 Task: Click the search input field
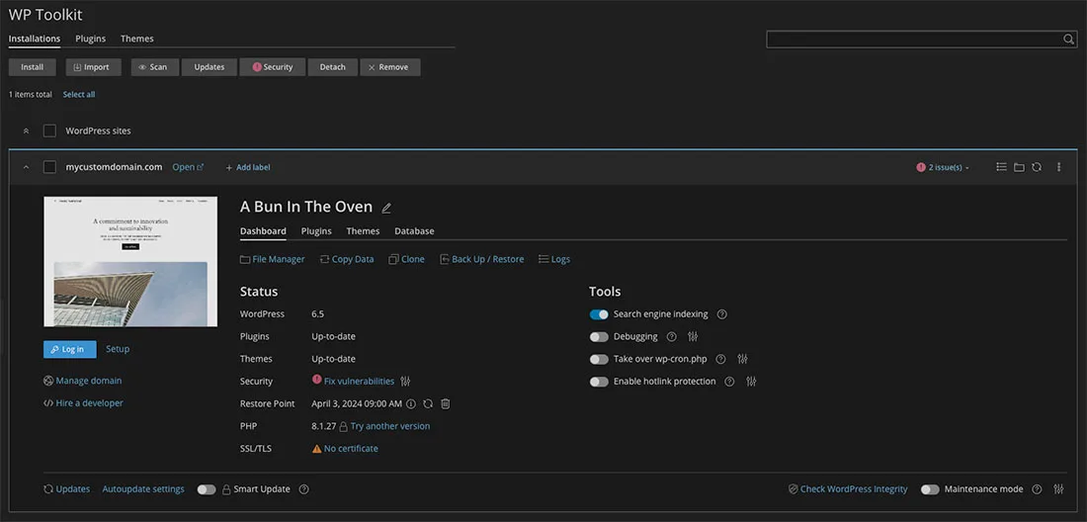(x=914, y=40)
